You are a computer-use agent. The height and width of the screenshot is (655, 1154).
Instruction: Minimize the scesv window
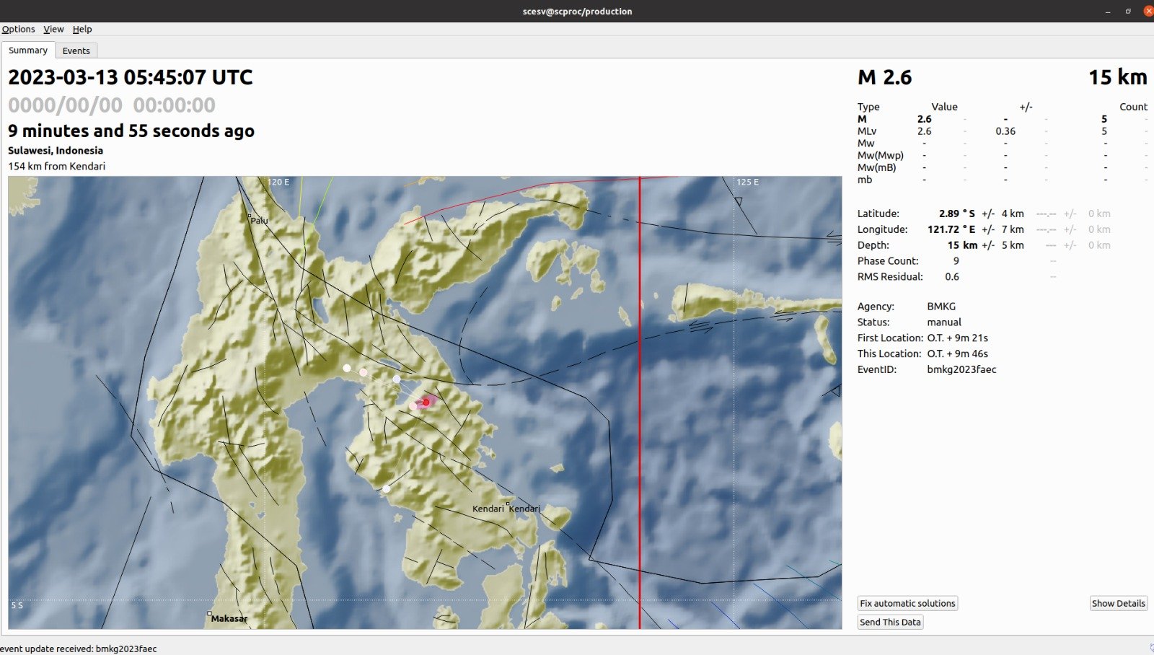coord(1108,11)
